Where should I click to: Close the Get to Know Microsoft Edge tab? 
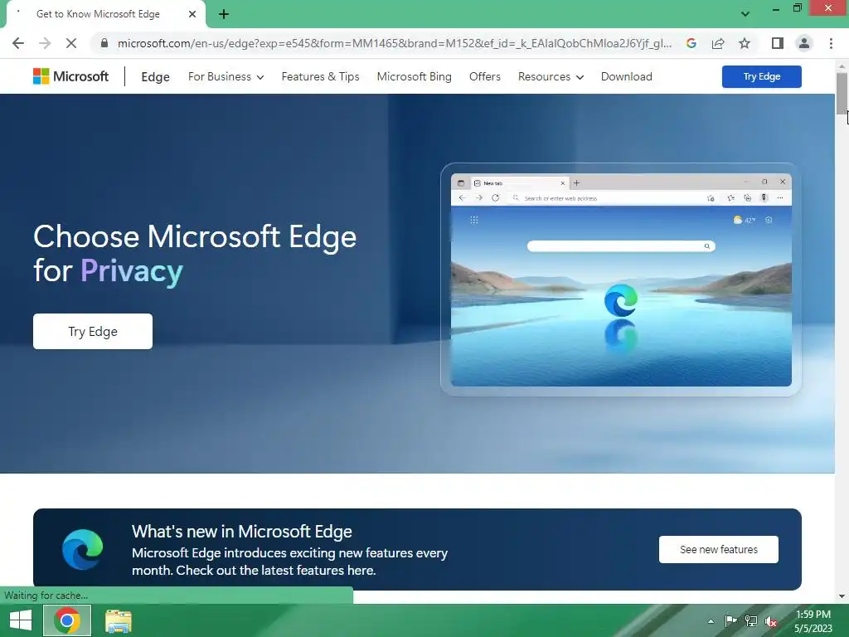192,14
